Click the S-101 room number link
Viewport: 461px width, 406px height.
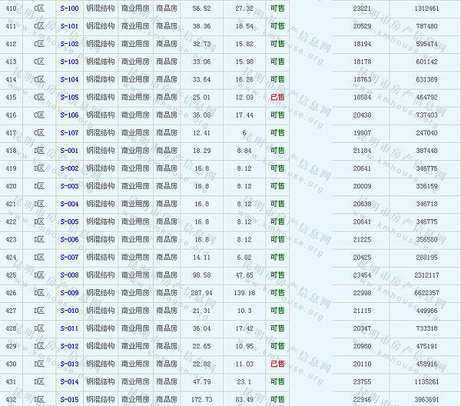(69, 26)
